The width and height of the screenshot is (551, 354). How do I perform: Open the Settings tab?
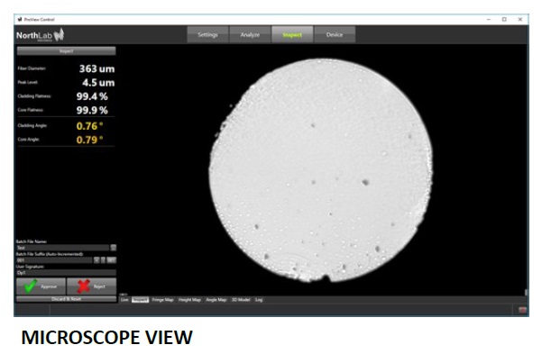[207, 35]
